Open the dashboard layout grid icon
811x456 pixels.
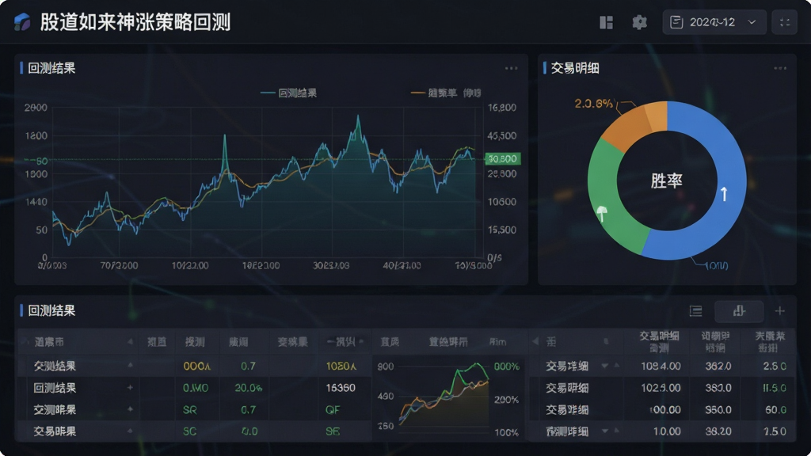606,22
